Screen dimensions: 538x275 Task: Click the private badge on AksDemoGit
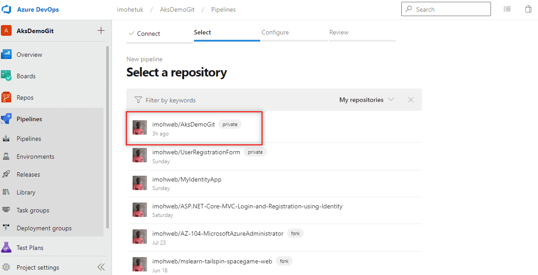(230, 124)
